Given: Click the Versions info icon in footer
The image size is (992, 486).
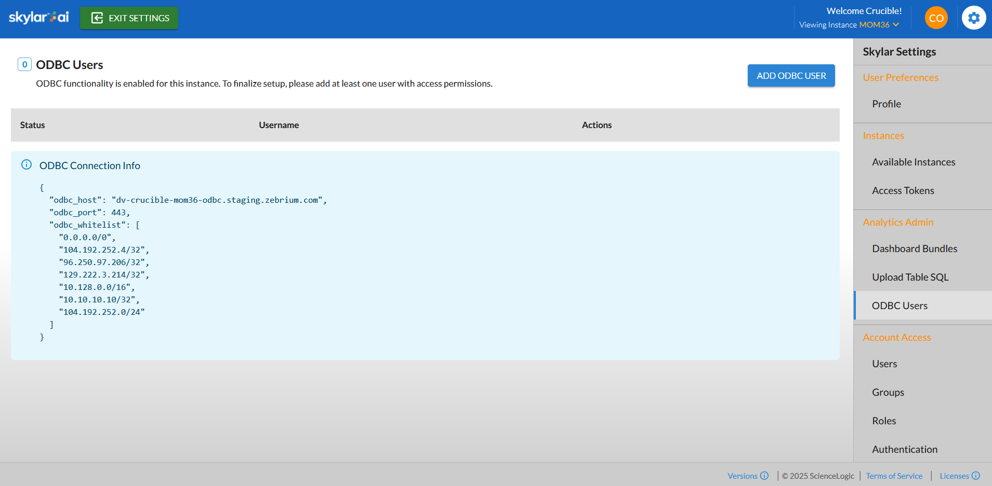Looking at the screenshot, I should click(764, 475).
